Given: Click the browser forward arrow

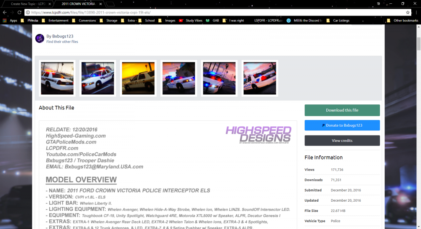Looking at the screenshot, I should [12, 12].
